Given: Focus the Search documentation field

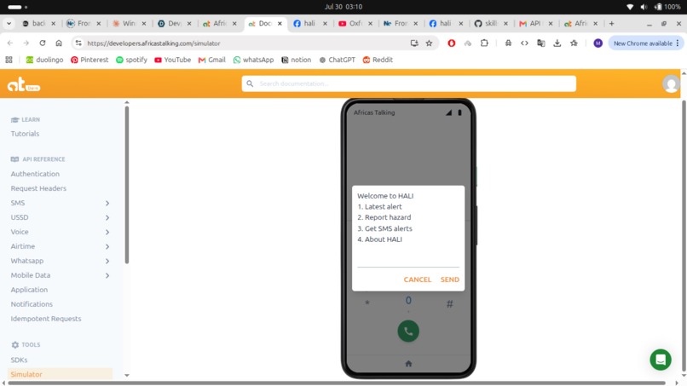Looking at the screenshot, I should click(408, 84).
